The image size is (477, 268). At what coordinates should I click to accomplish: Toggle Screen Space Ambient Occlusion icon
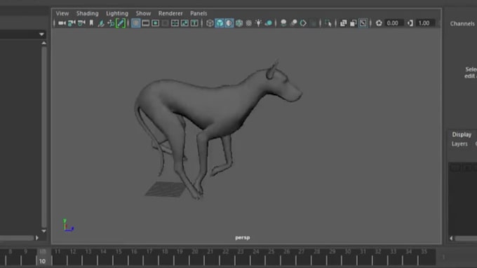click(283, 23)
